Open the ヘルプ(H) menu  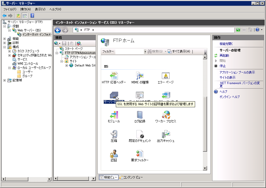click(x=55, y=9)
